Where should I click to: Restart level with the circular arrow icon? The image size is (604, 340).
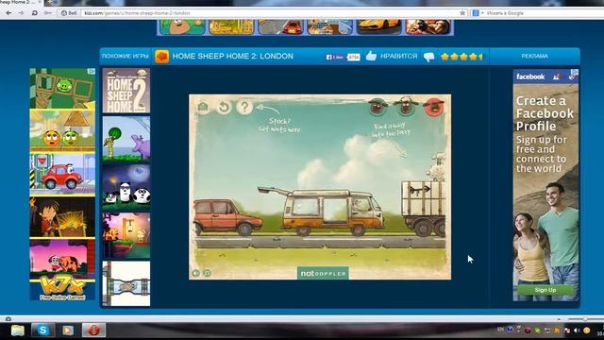click(224, 107)
